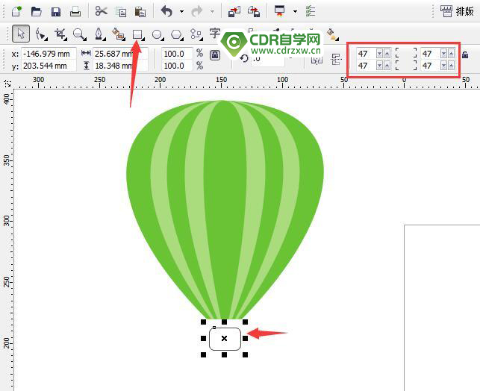Click the top-right corner radius field
This screenshot has width=480, height=391.
click(431, 54)
